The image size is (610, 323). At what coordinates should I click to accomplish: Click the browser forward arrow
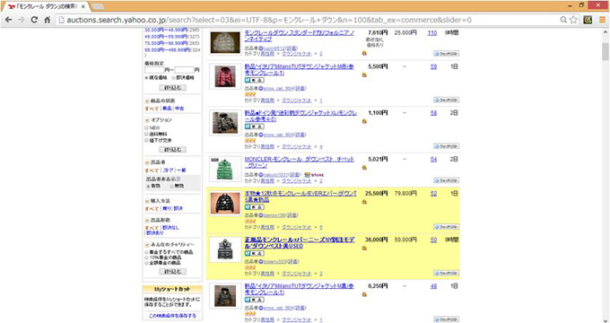point(22,20)
